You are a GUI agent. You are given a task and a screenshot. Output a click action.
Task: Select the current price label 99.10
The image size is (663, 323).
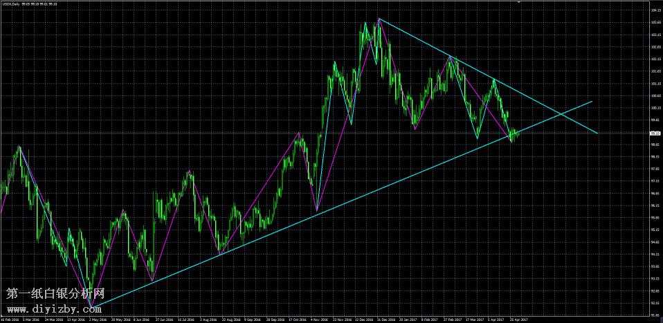point(655,133)
